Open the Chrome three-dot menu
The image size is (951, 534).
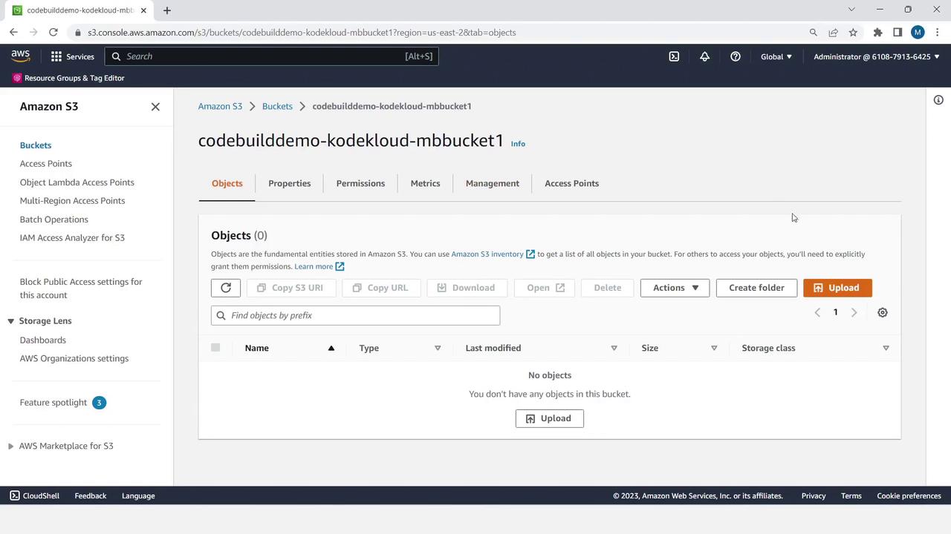tap(938, 33)
